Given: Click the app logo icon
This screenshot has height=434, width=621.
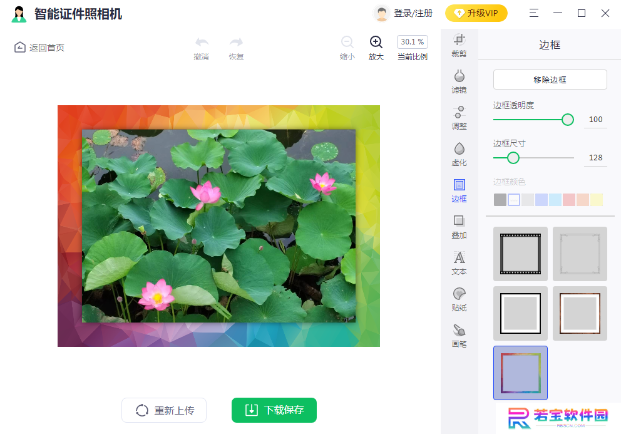Looking at the screenshot, I should coord(19,14).
